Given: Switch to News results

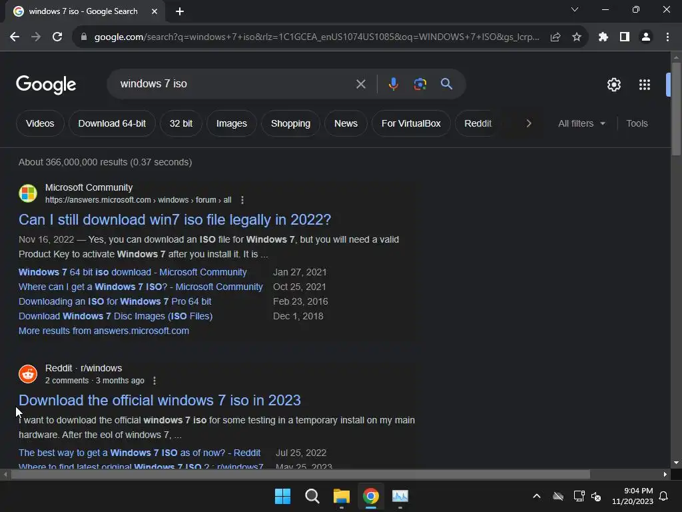Looking at the screenshot, I should point(346,123).
